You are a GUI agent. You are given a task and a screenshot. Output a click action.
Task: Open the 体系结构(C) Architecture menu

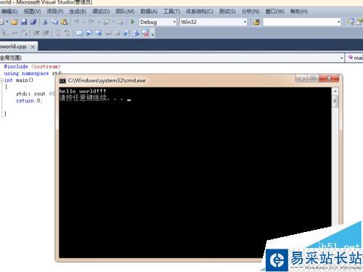(200, 12)
